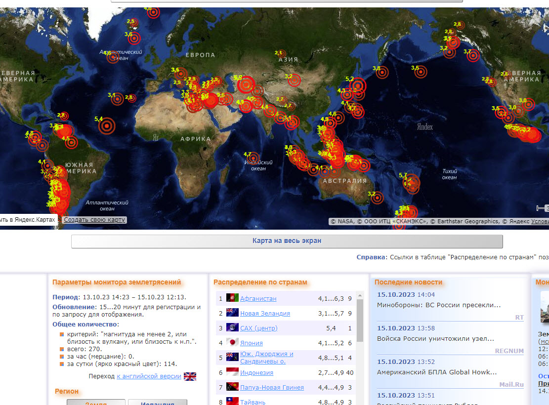Open news 'Американский БПЛА Global Howk'
The height and width of the screenshot is (405, 549).
pos(437,372)
